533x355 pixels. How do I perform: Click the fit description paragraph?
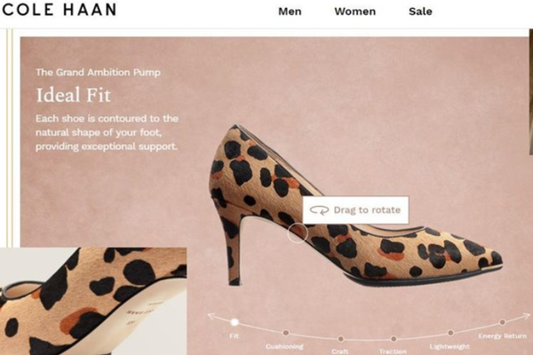coord(107,131)
